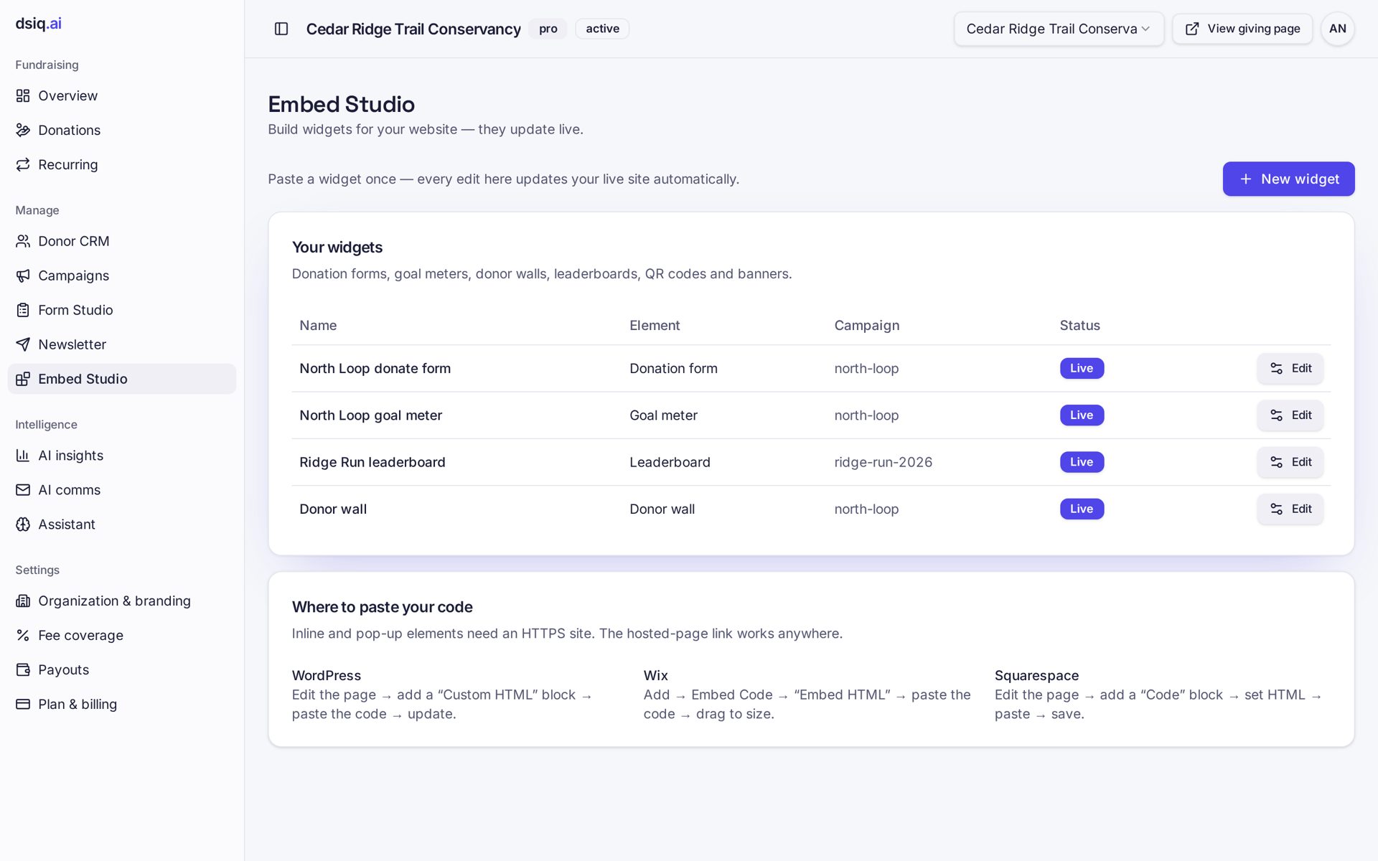This screenshot has width=1378, height=861.
Task: Click the pro plan badge
Action: (x=548, y=29)
